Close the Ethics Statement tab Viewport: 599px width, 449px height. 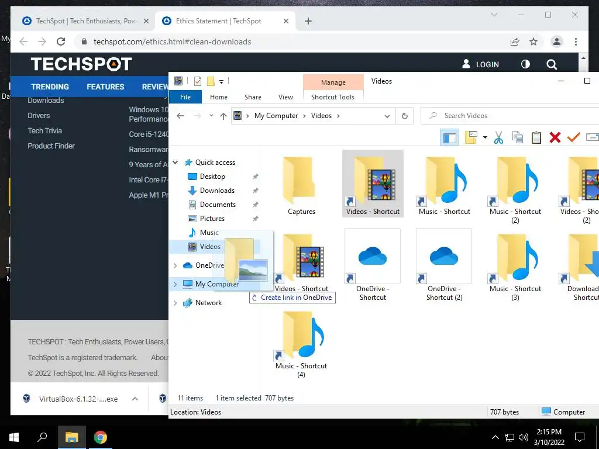point(285,22)
